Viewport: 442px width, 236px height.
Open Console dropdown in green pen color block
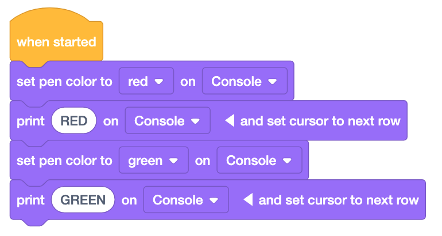[x=259, y=160]
